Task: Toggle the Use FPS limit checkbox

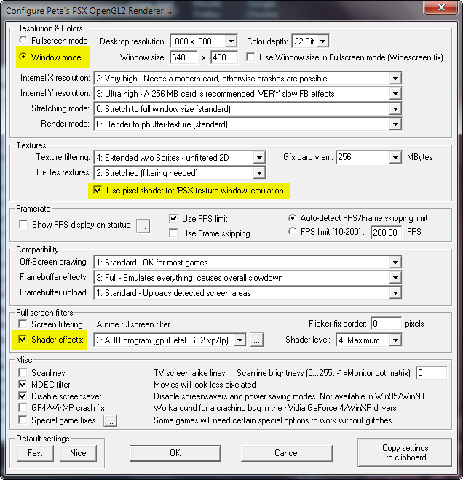Action: tap(173, 219)
